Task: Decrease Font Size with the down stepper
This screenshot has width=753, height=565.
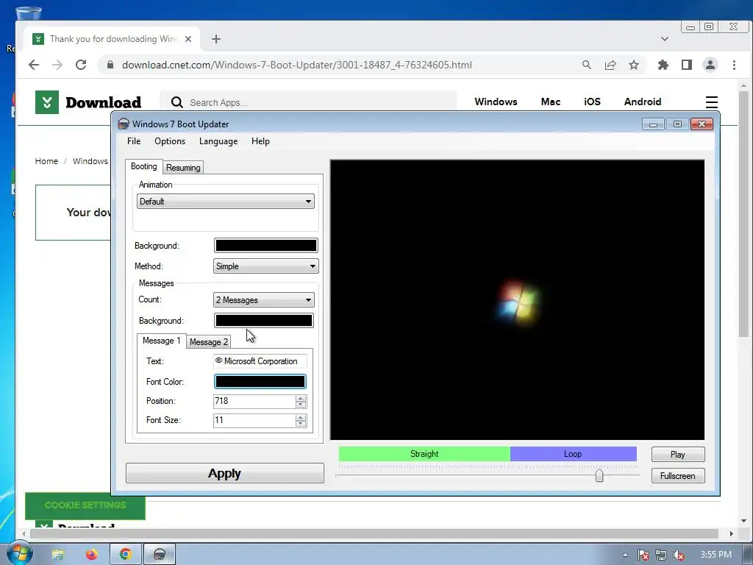Action: pyautogui.click(x=301, y=424)
